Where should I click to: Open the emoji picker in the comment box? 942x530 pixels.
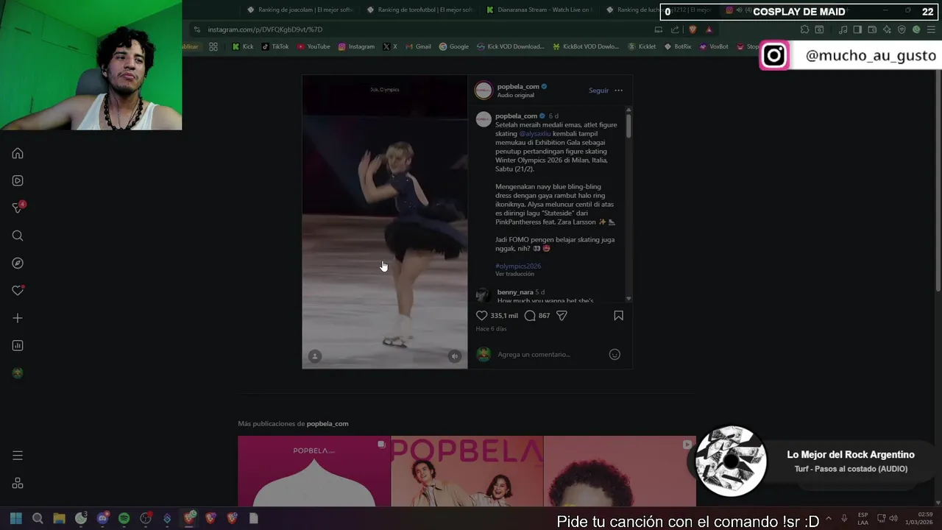pos(615,354)
